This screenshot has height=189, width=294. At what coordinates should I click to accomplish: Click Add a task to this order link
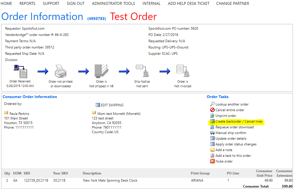[233, 156]
